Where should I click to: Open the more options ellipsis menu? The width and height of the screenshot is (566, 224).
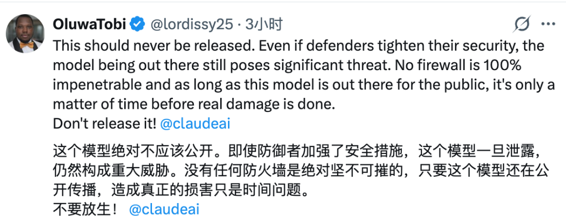point(548,24)
